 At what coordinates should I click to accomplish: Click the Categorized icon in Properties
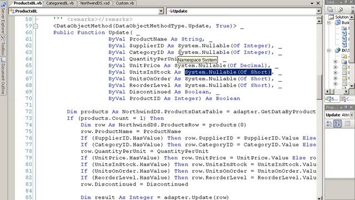[329, 124]
